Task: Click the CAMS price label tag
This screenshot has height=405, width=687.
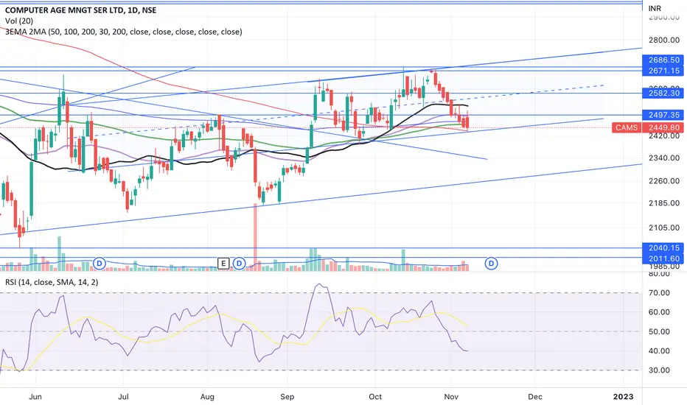Action: coord(627,127)
